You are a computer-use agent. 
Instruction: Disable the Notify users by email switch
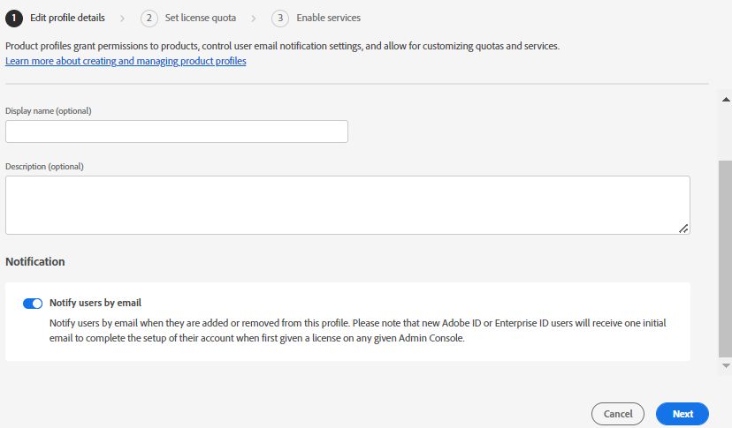point(33,304)
